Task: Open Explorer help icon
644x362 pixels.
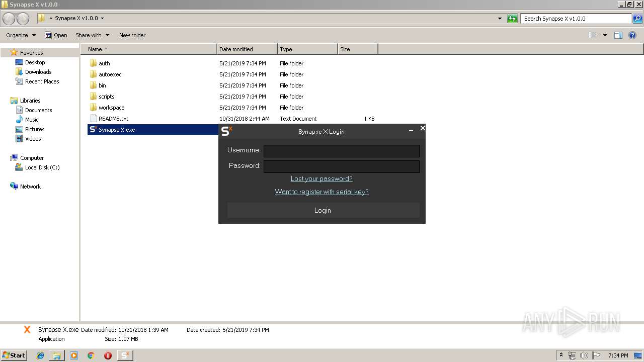Action: [x=632, y=35]
